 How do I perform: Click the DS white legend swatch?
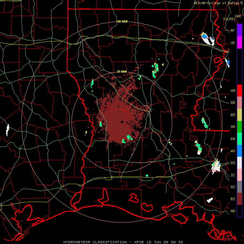pos(239,163)
